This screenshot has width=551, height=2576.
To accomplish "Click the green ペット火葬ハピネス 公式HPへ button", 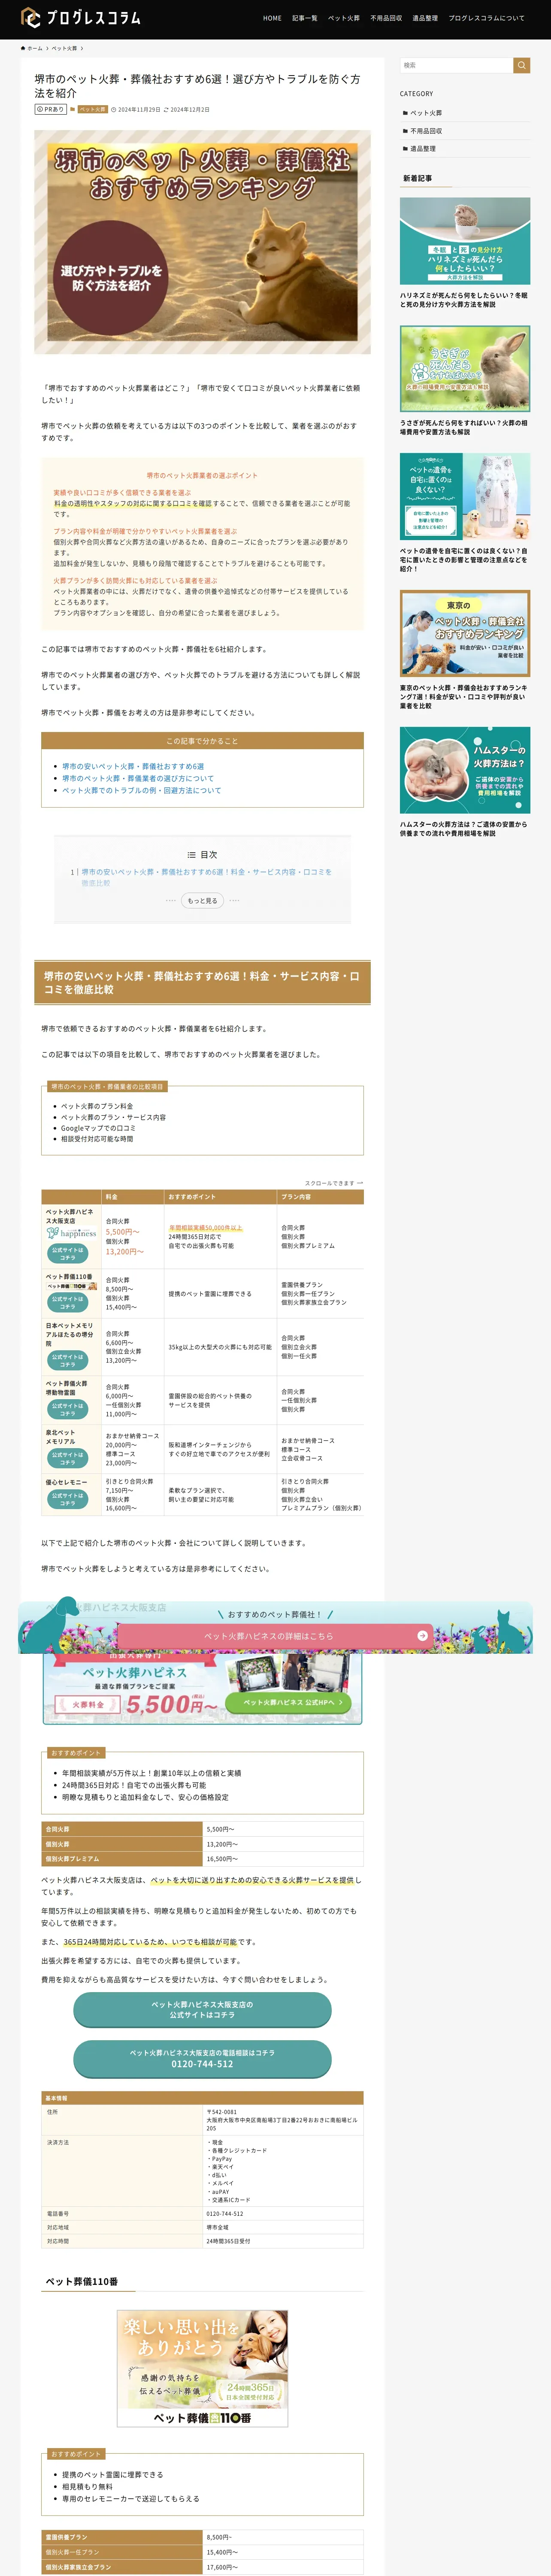I will [289, 1702].
